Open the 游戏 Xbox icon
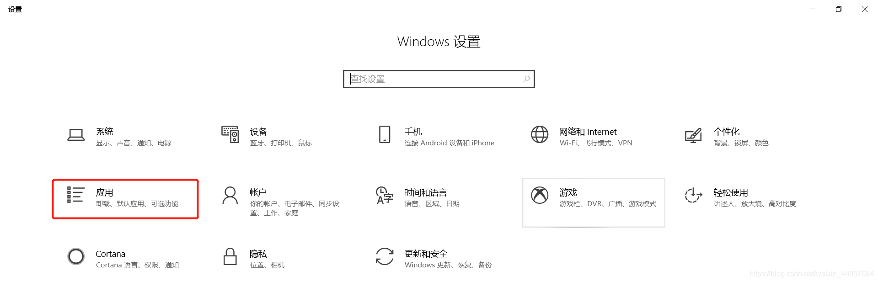The width and height of the screenshot is (878, 282). pos(540,195)
